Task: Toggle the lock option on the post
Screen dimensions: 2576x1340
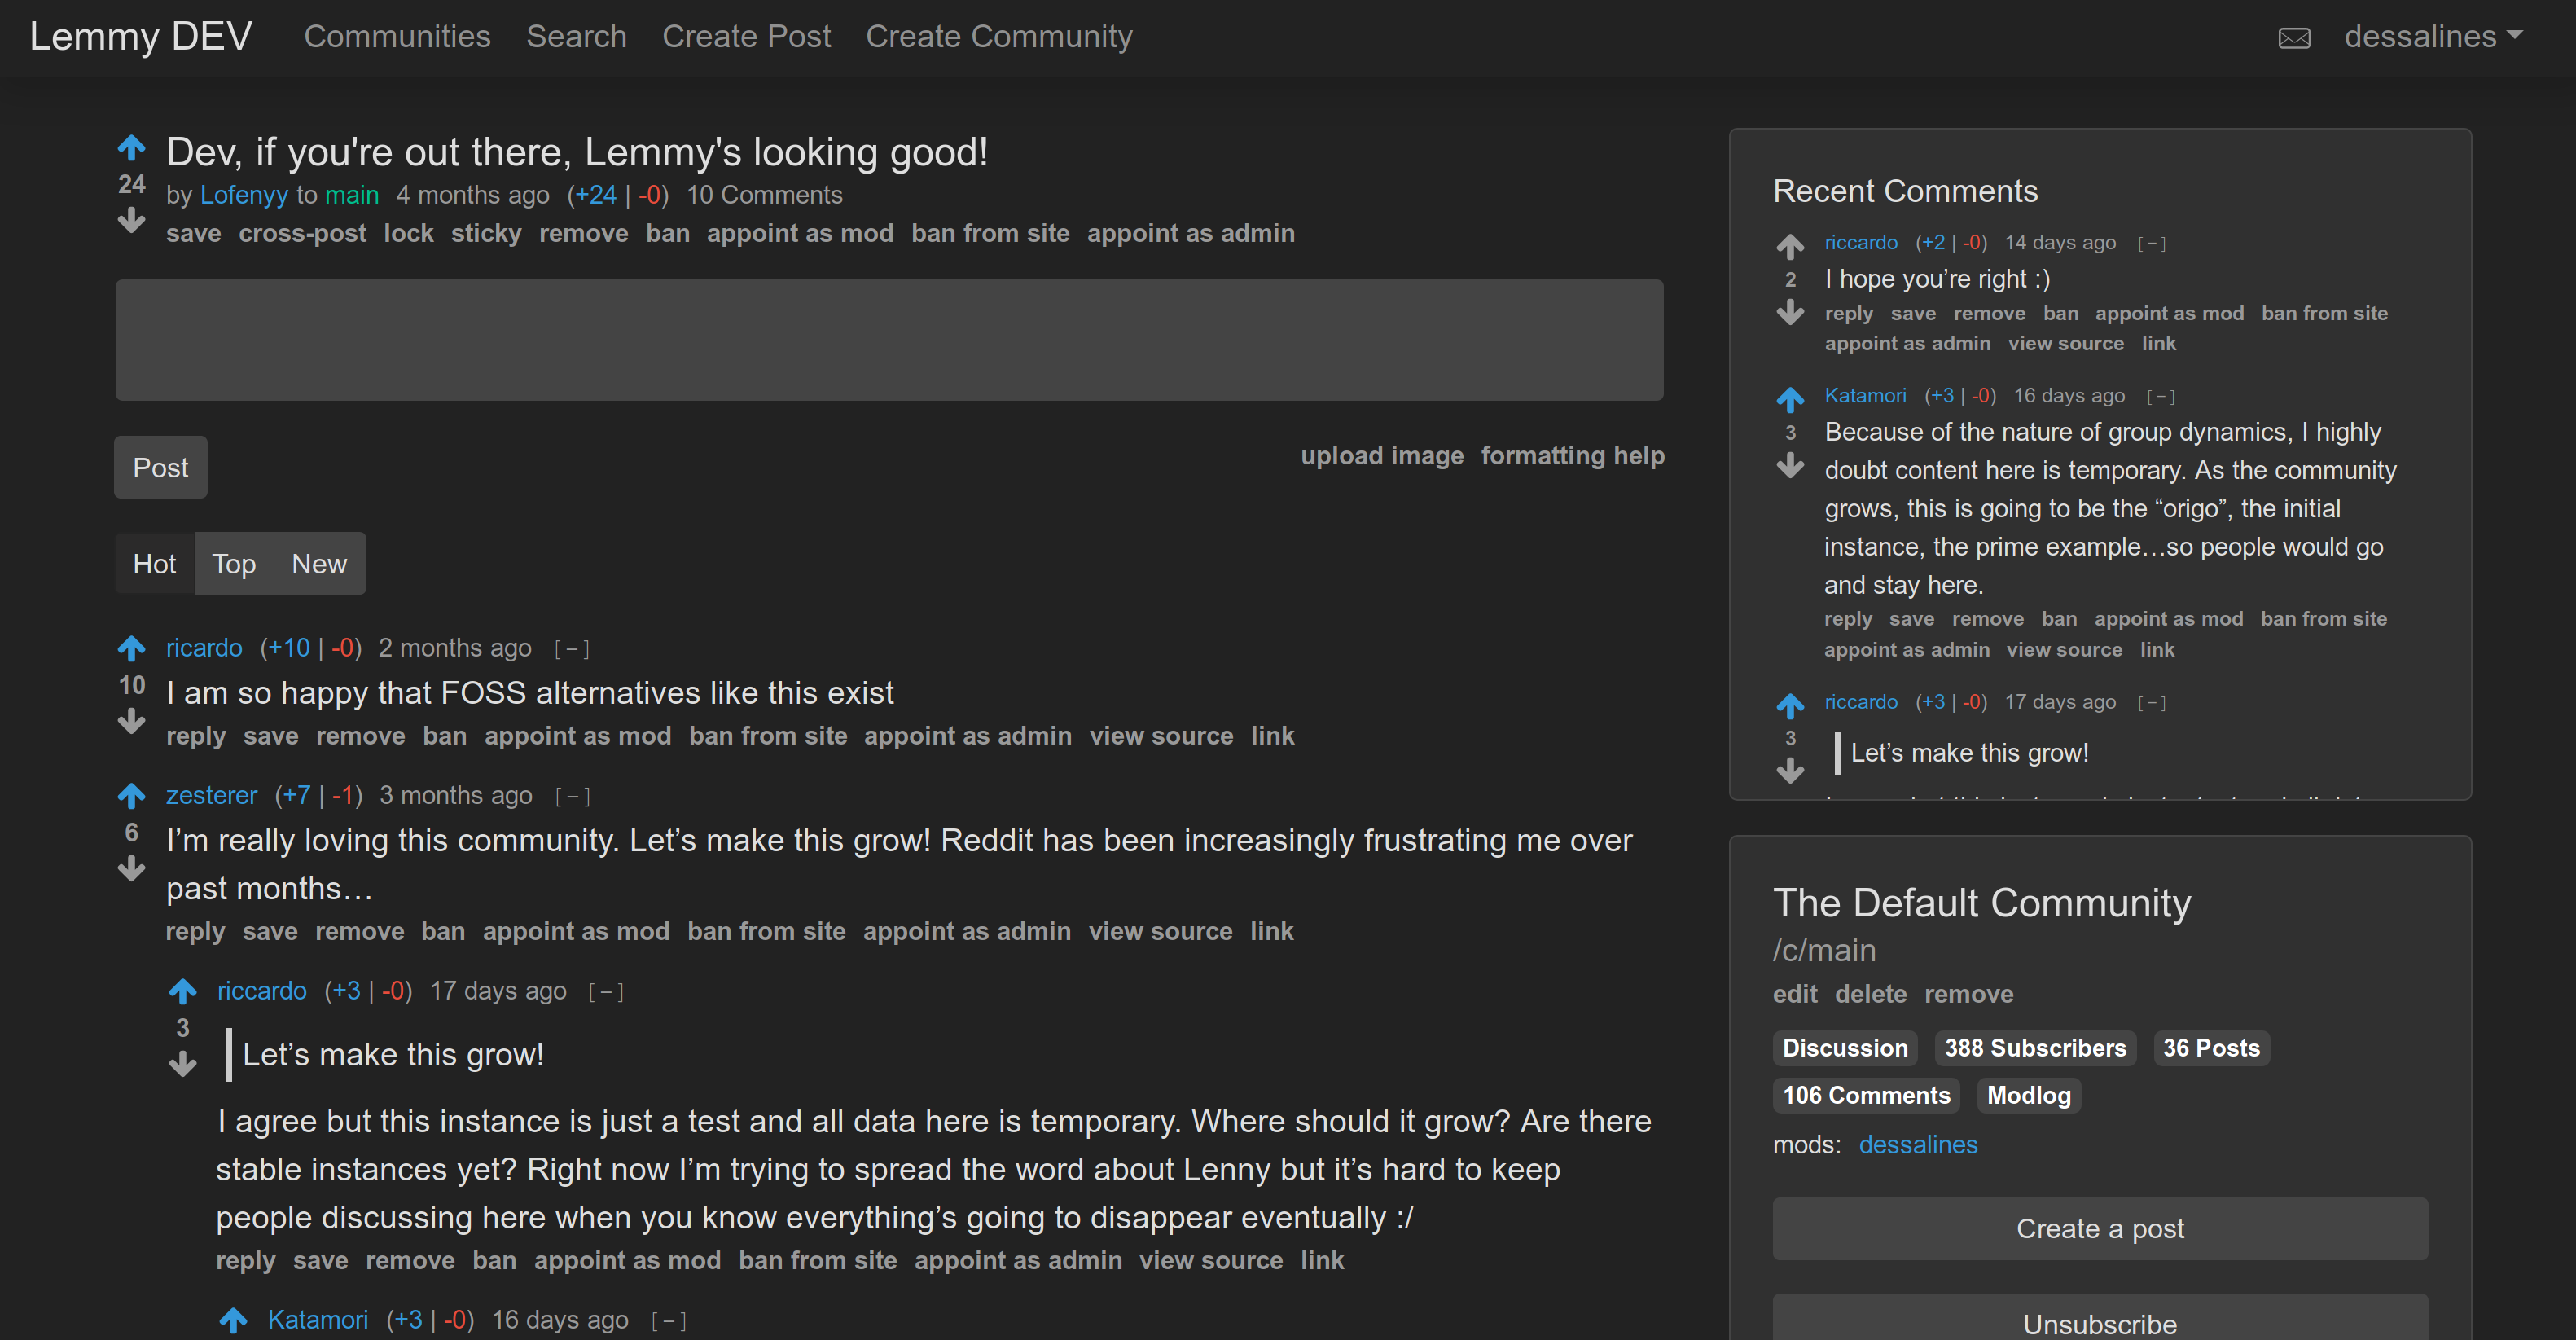Action: 409,234
